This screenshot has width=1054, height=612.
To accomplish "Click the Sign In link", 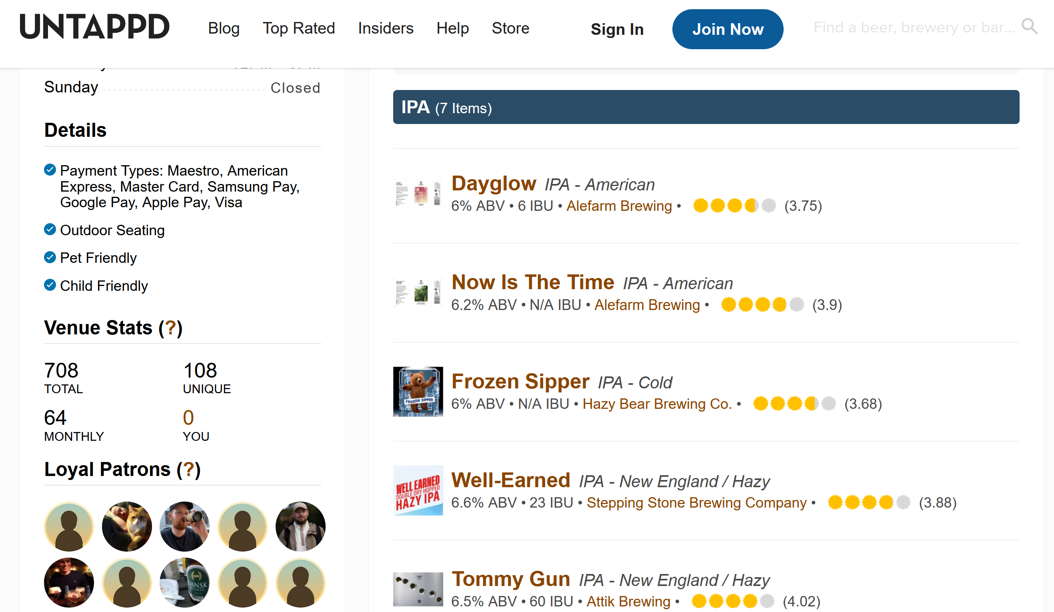I will pos(617,29).
